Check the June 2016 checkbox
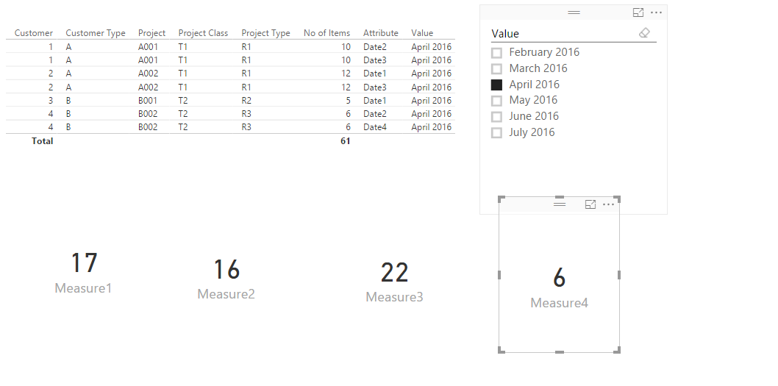 (496, 117)
